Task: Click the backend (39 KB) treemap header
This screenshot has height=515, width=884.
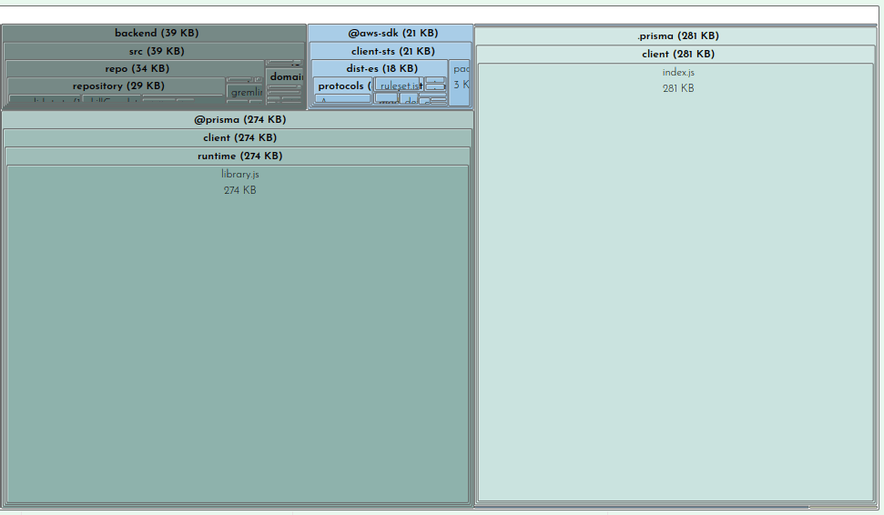Action: [x=155, y=34]
